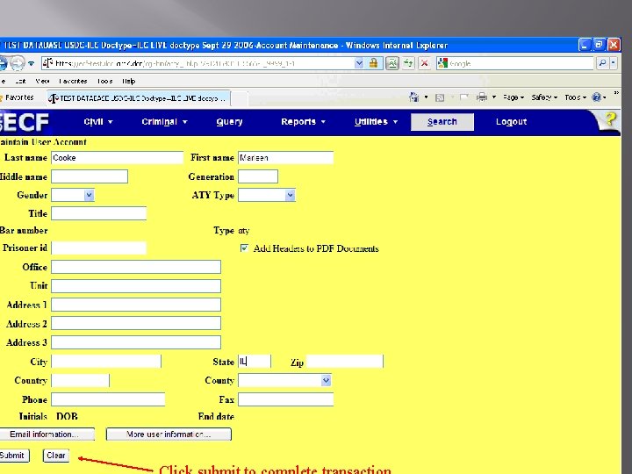Click the ECF logo
This screenshot has width=632, height=474.
click(25, 122)
